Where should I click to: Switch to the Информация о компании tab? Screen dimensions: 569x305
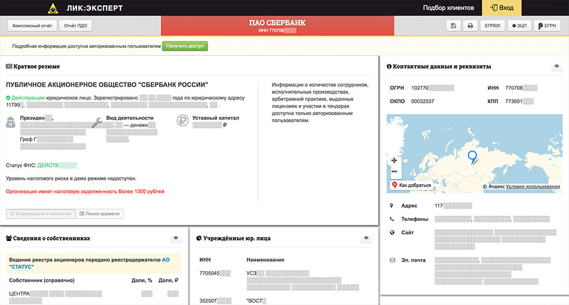tap(41, 214)
